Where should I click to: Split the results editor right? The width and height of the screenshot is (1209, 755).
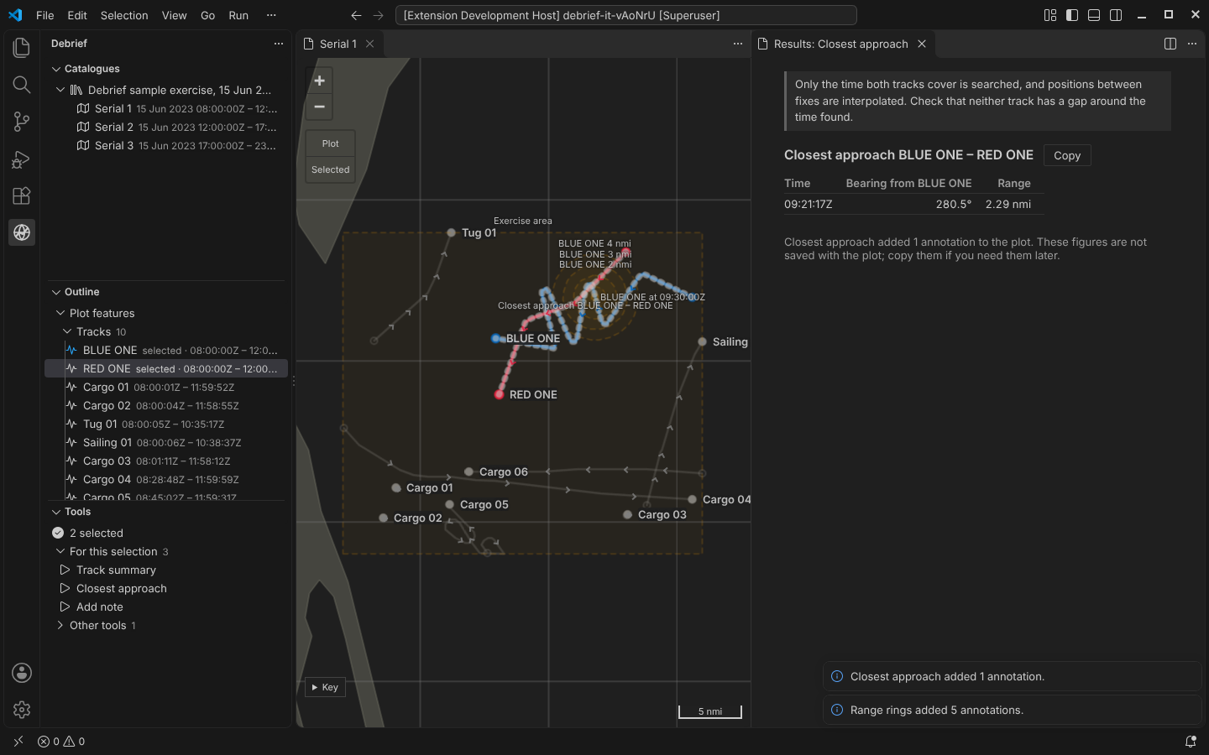point(1170,44)
